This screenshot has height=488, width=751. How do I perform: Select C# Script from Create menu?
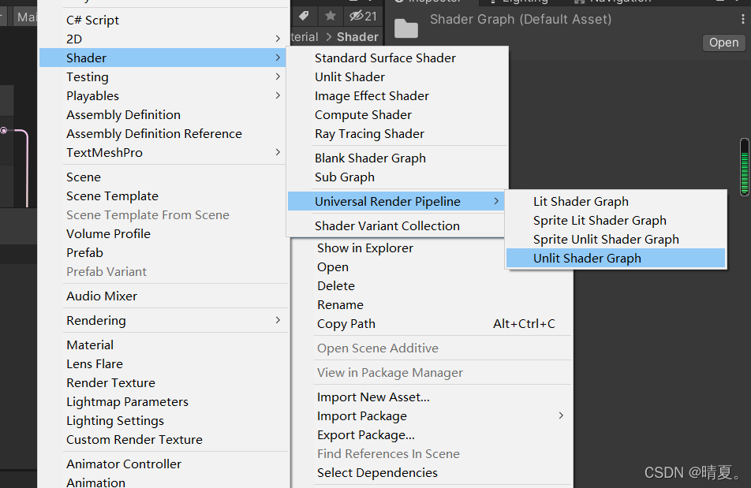163,20
